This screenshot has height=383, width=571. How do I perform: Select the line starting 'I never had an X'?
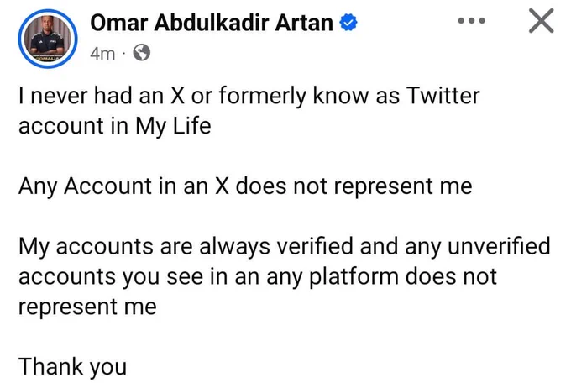(249, 97)
